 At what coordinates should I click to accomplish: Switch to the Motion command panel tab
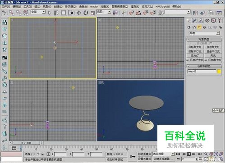point(207,21)
